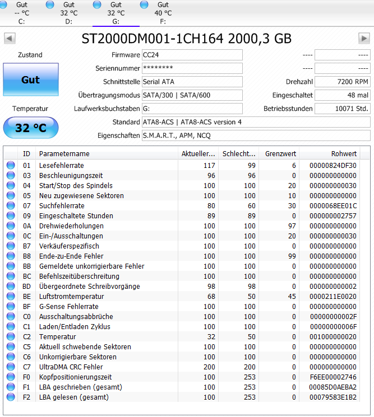Click the Parametername column header
Image resolution: width=374 pixels, height=417 pixels.
coord(107,153)
